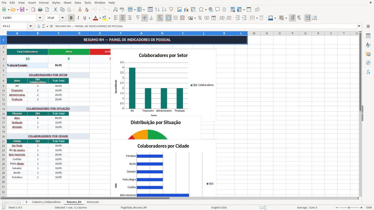Image resolution: width=374 pixels, height=210 pixels.
Task: Click horizontal scrollbar thumb
Action: click(85, 198)
